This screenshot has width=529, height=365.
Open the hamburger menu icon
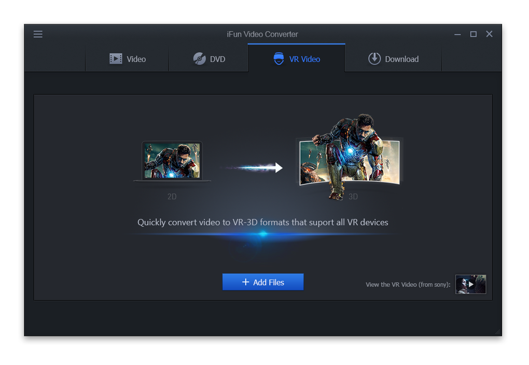pyautogui.click(x=38, y=34)
